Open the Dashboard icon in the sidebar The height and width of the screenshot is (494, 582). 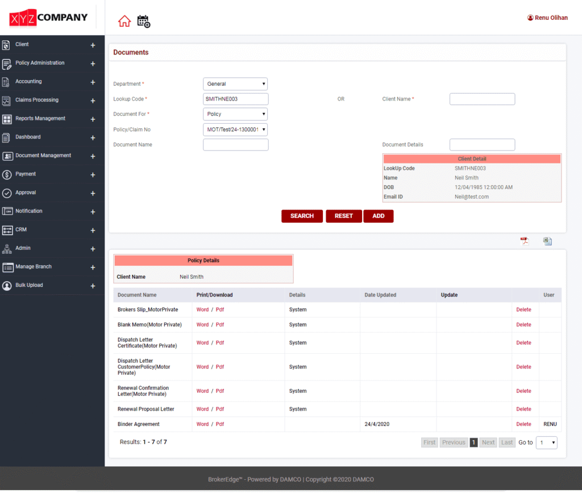[x=7, y=137]
